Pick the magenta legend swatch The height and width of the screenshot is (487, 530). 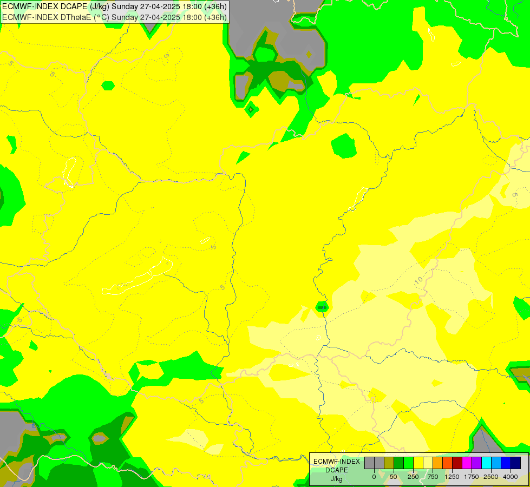467,463
